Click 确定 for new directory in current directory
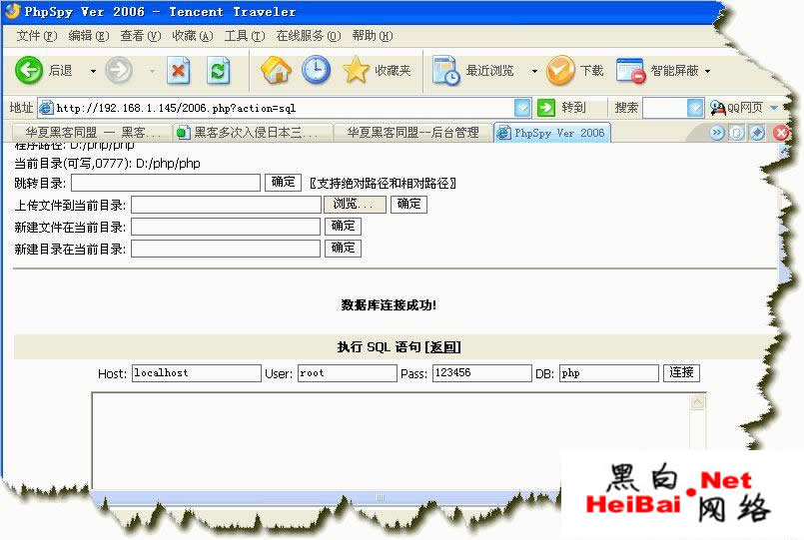 (343, 248)
